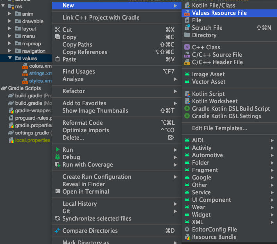Click the Scratch File icon
The height and width of the screenshot is (244, 277).
pyautogui.click(x=187, y=28)
